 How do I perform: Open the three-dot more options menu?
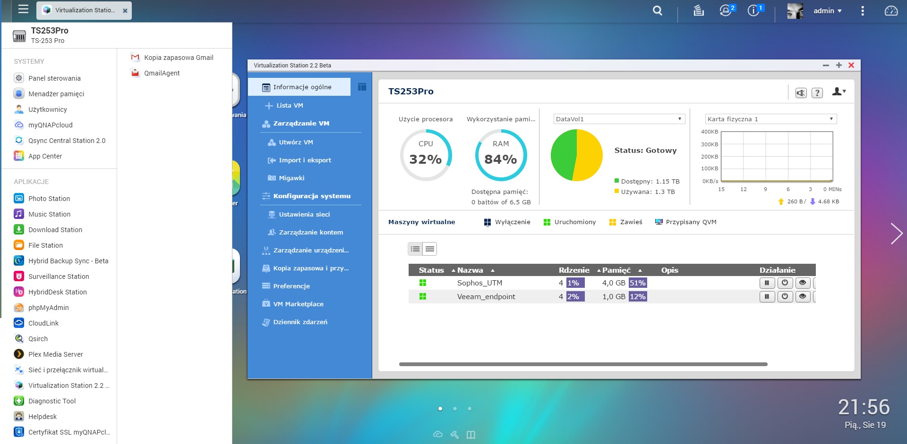point(863,11)
